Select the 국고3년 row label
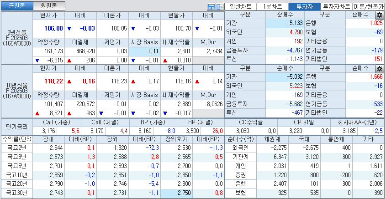The image size is (386, 199). 17,157
